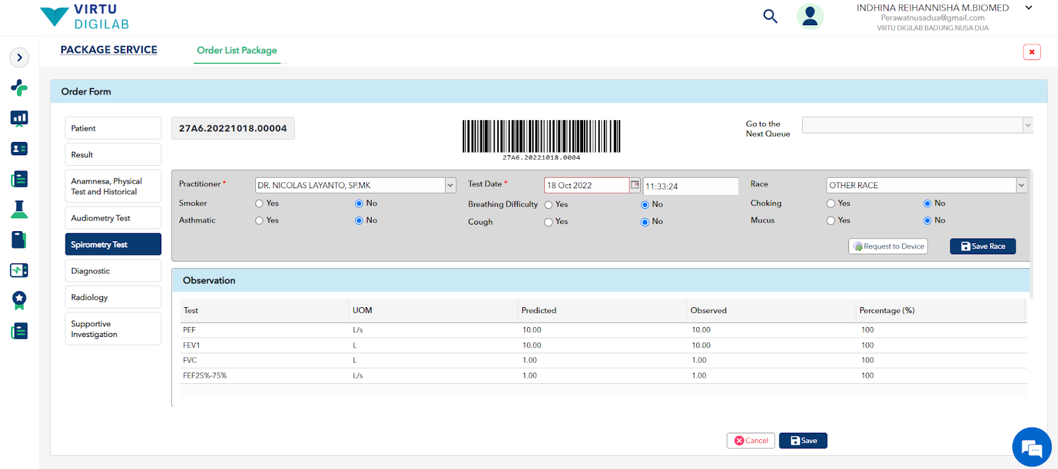
Task: Open the Patient section tab
Action: tap(113, 128)
